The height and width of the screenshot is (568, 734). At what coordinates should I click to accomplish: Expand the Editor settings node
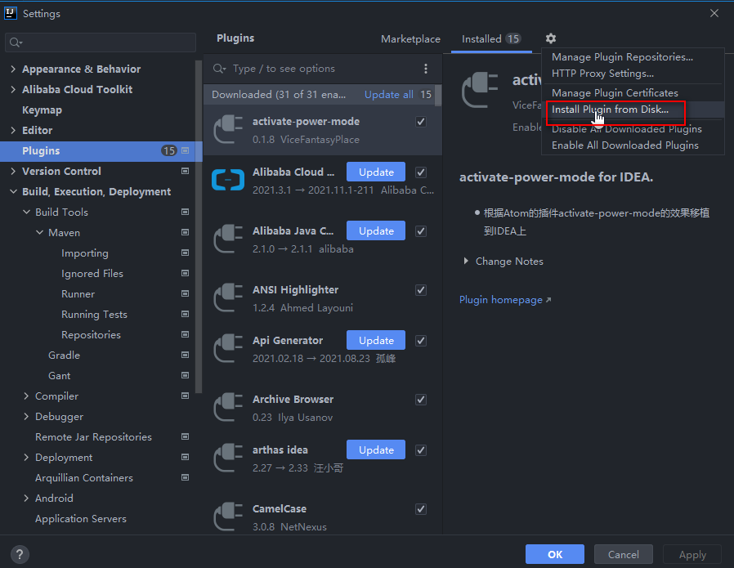(12, 131)
